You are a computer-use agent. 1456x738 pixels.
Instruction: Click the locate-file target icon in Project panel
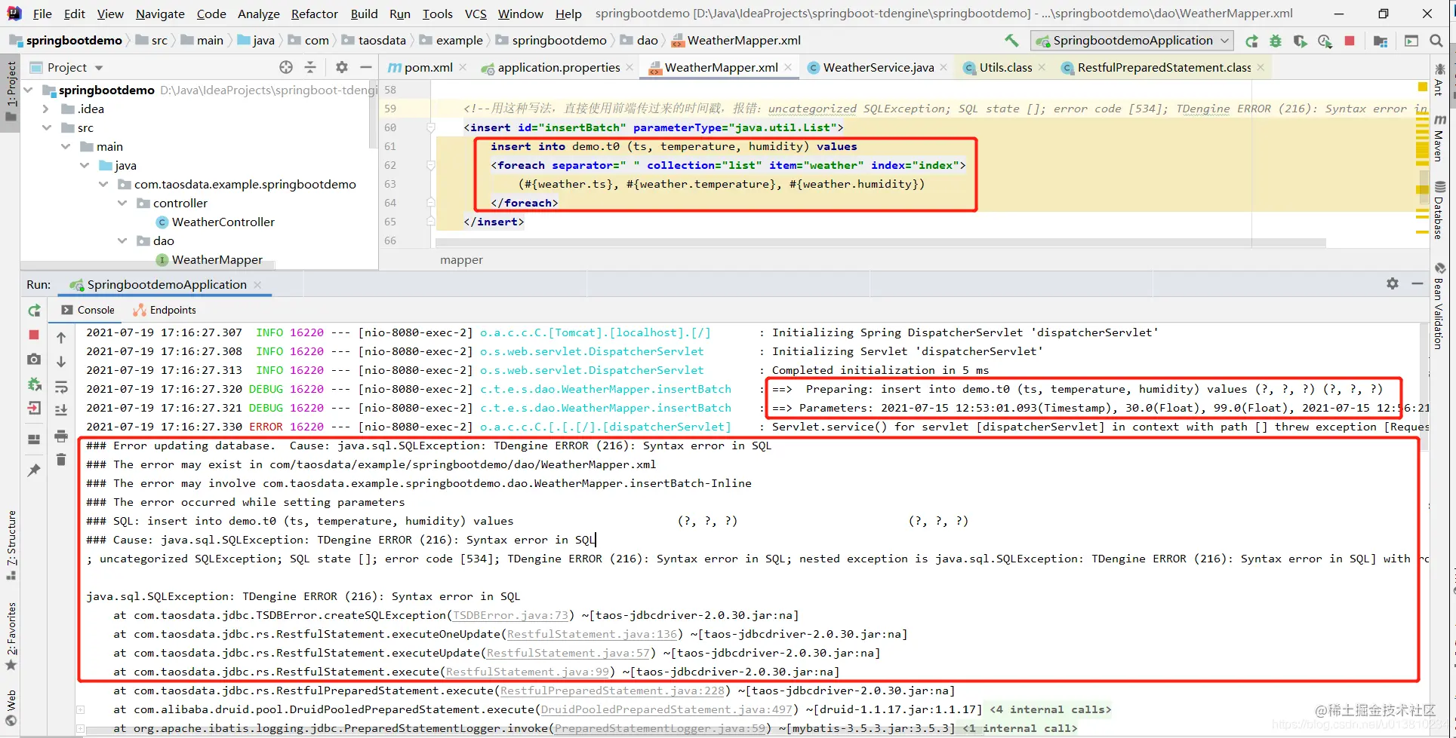point(286,67)
